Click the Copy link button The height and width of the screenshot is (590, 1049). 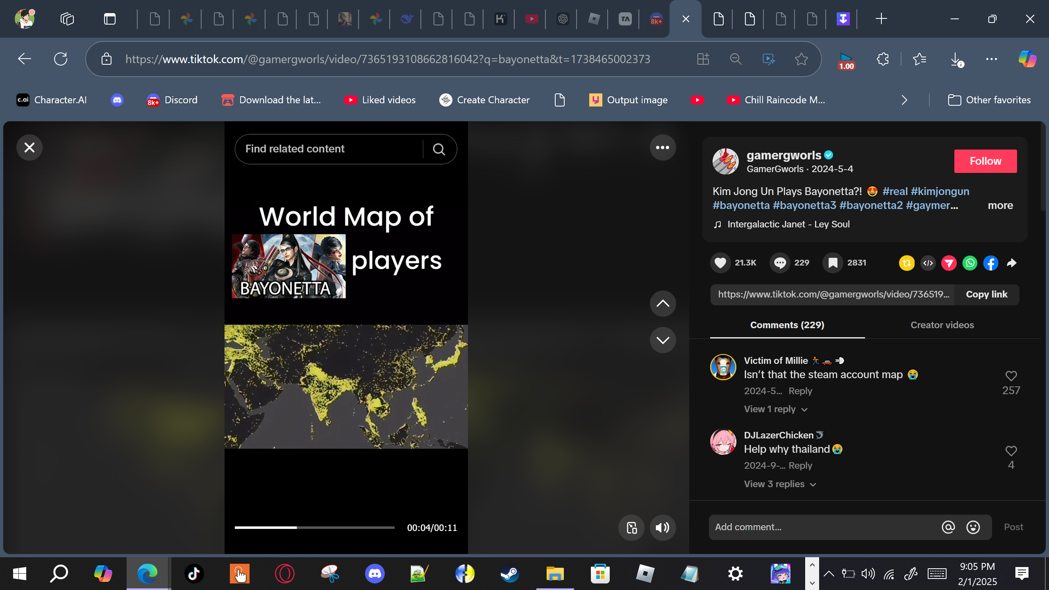click(986, 295)
